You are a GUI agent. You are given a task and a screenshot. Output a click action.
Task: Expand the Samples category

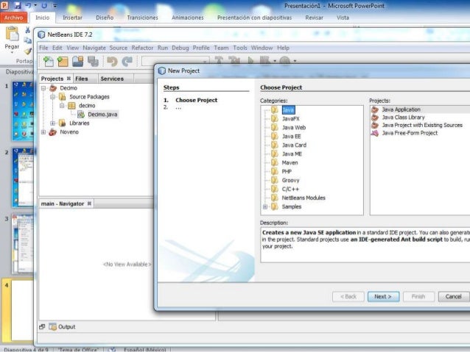[265, 206]
